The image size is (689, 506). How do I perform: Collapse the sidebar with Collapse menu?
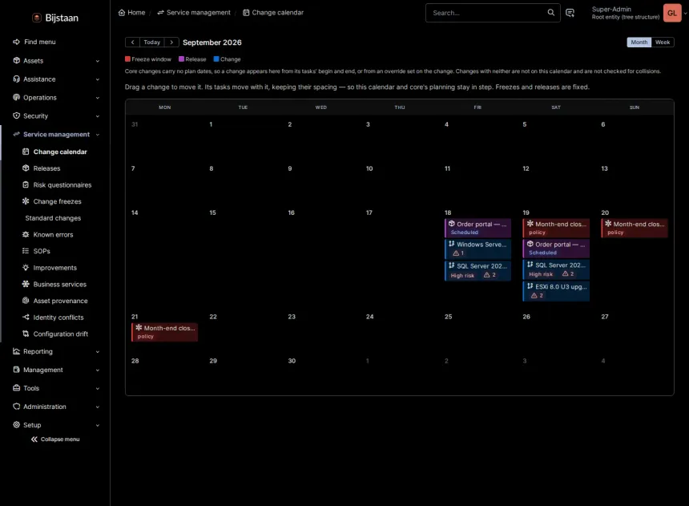click(x=55, y=439)
